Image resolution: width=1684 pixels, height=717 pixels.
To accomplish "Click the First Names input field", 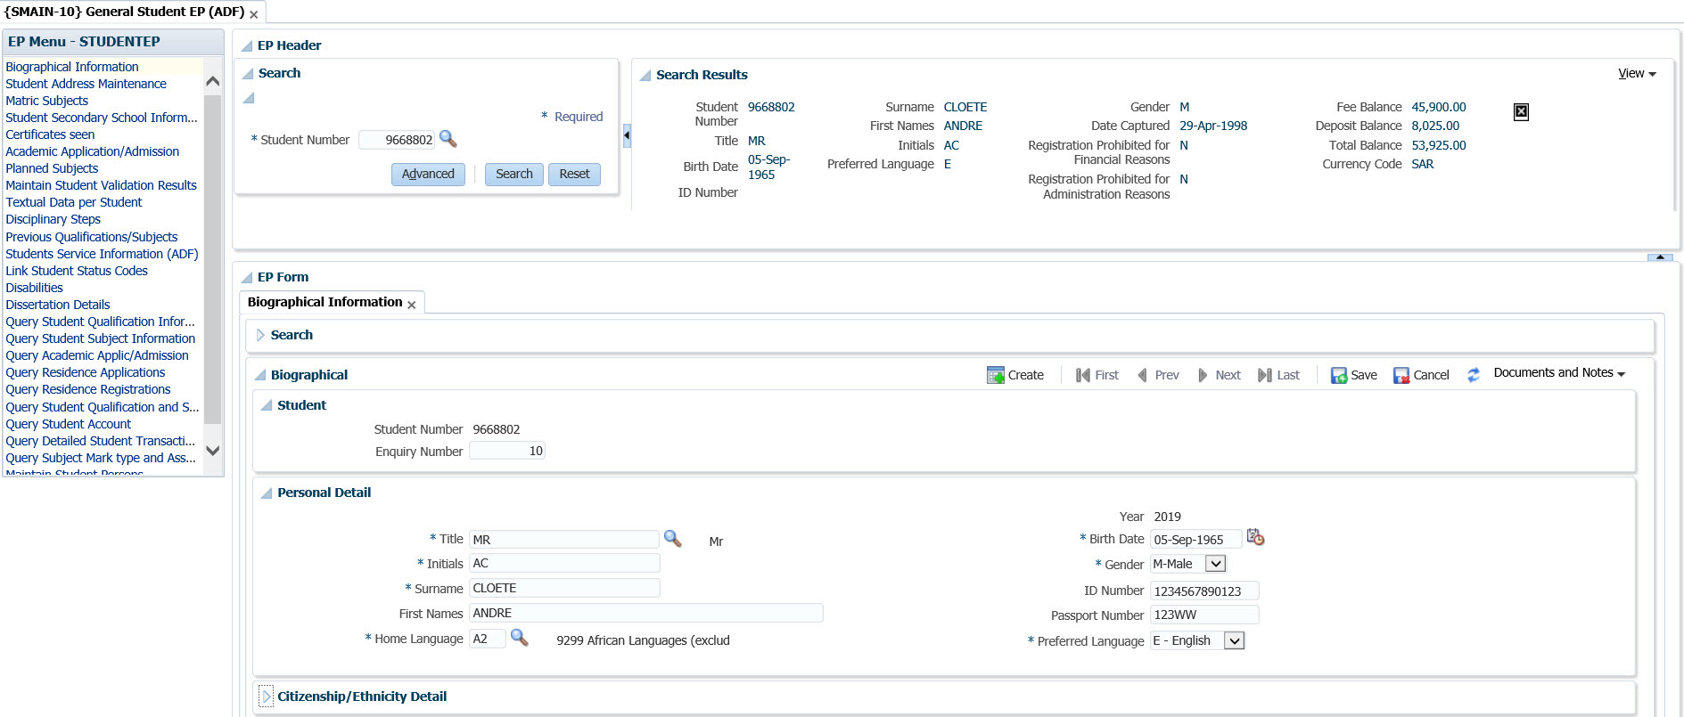I will pos(646,613).
